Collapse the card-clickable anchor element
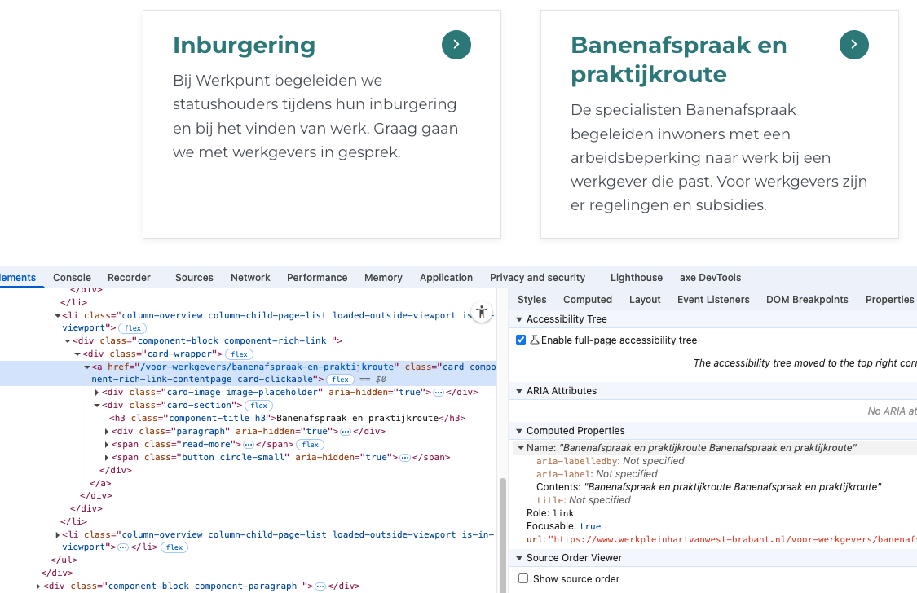917x593 pixels. pos(86,367)
